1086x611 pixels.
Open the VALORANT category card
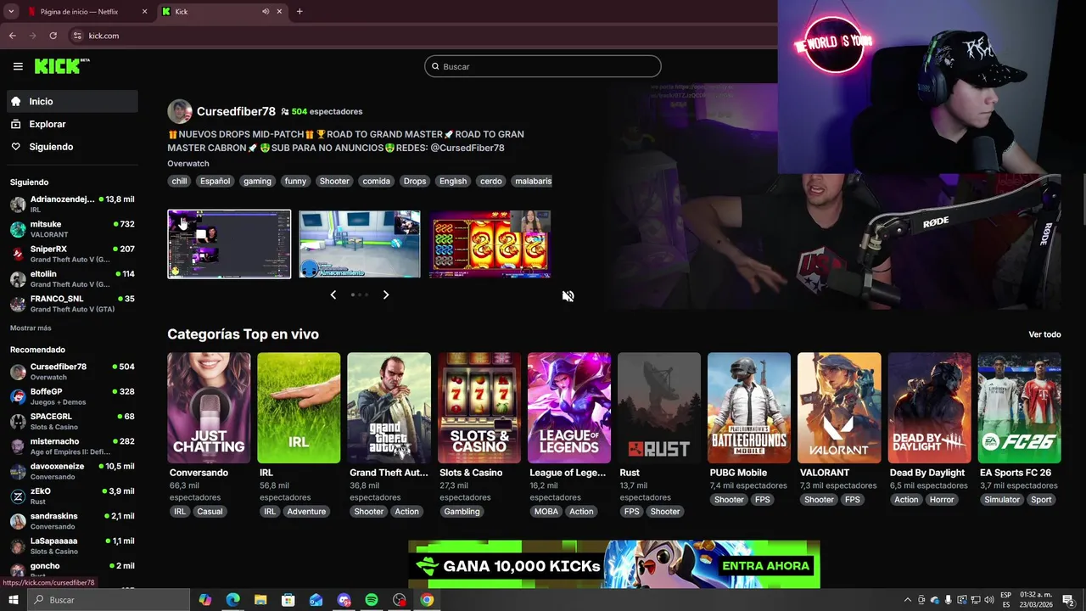click(x=839, y=408)
